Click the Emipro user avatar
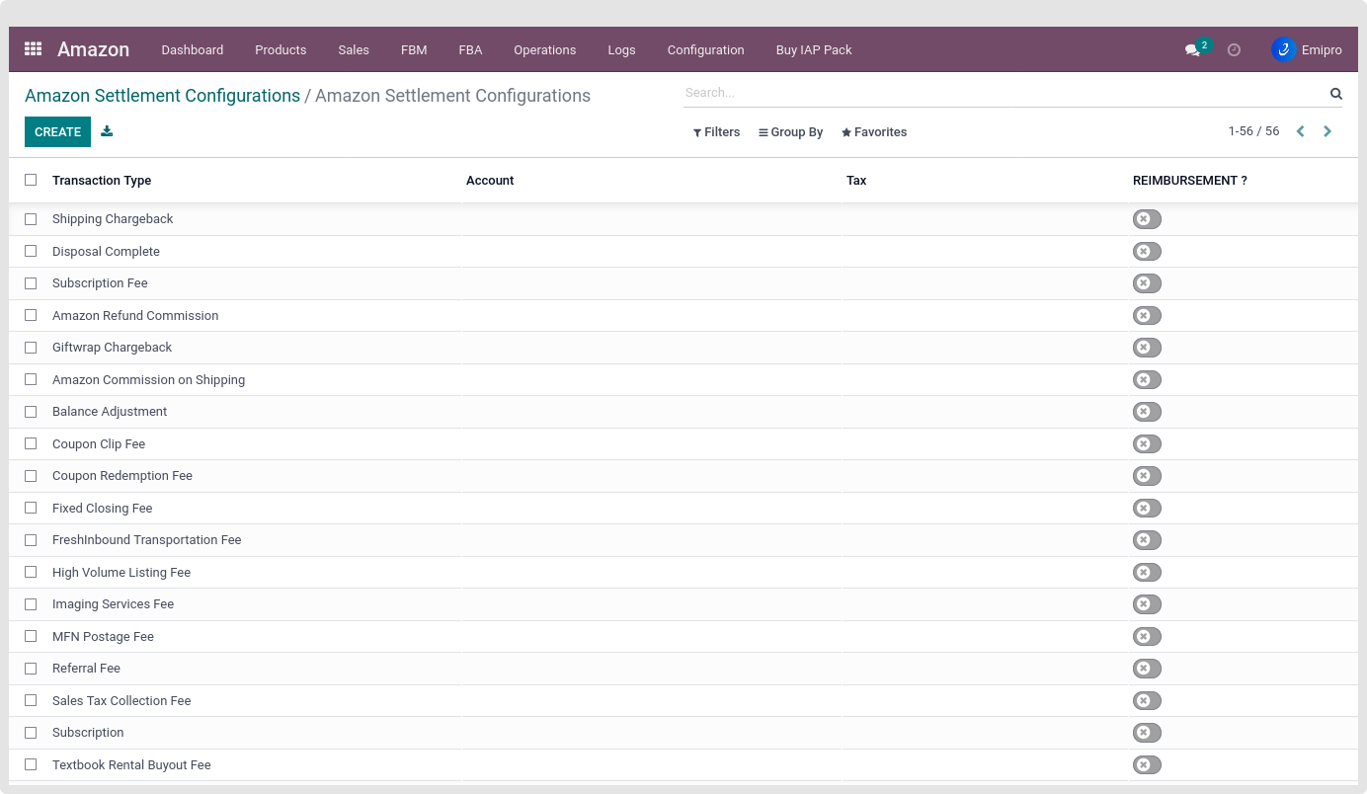Image resolution: width=1367 pixels, height=794 pixels. 1283,49
